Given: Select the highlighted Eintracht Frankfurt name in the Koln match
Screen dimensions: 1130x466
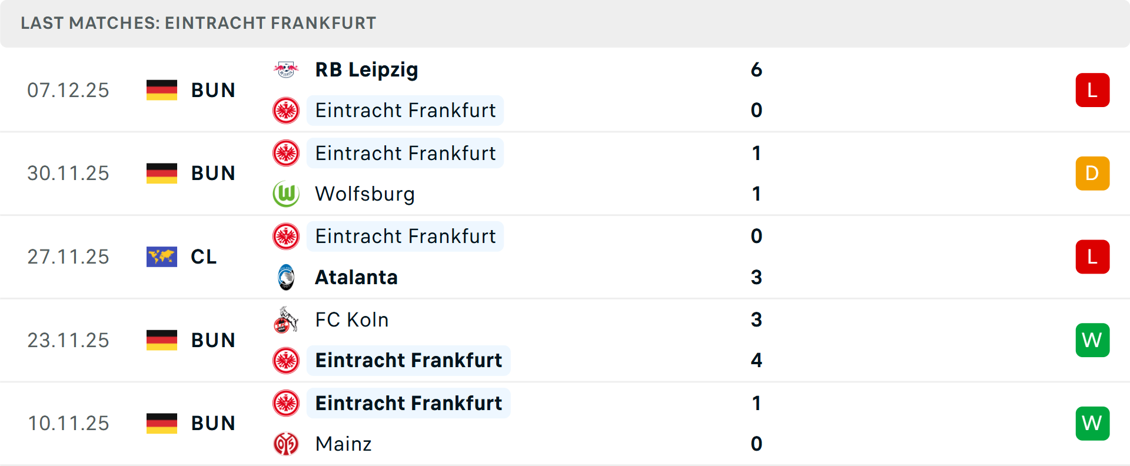Looking at the screenshot, I should tap(408, 360).
